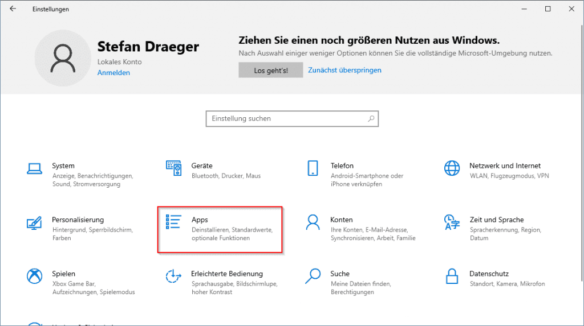584x326 pixels.
Task: Click the Personalisierung paintbrush icon
Action: (x=35, y=222)
